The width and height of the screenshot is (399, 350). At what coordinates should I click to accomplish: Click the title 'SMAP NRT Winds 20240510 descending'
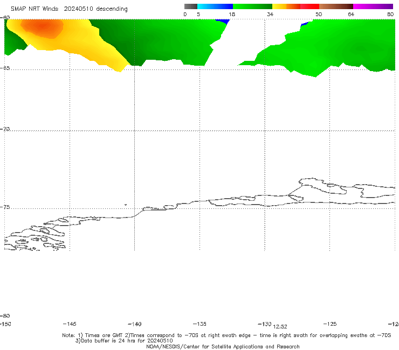tap(69, 9)
